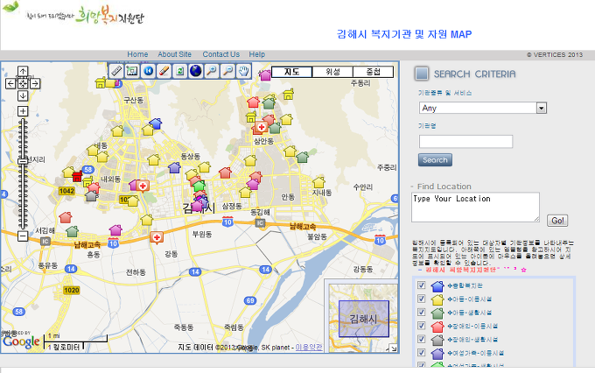Image resolution: width=595 pixels, height=373 pixels.
Task: Open the medical cross marker near 내외동
Action: point(143,186)
